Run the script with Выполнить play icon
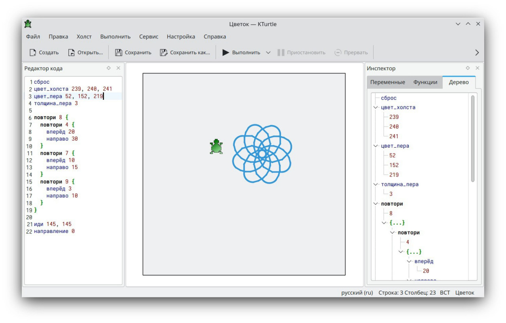 226,53
